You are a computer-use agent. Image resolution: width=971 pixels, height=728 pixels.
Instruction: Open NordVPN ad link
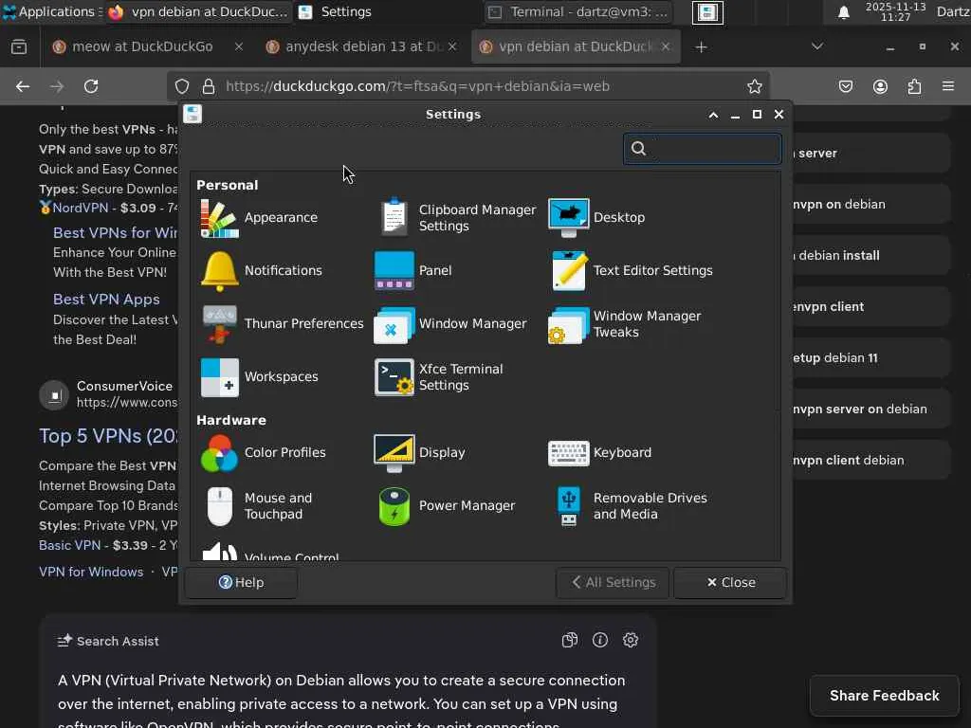point(80,208)
